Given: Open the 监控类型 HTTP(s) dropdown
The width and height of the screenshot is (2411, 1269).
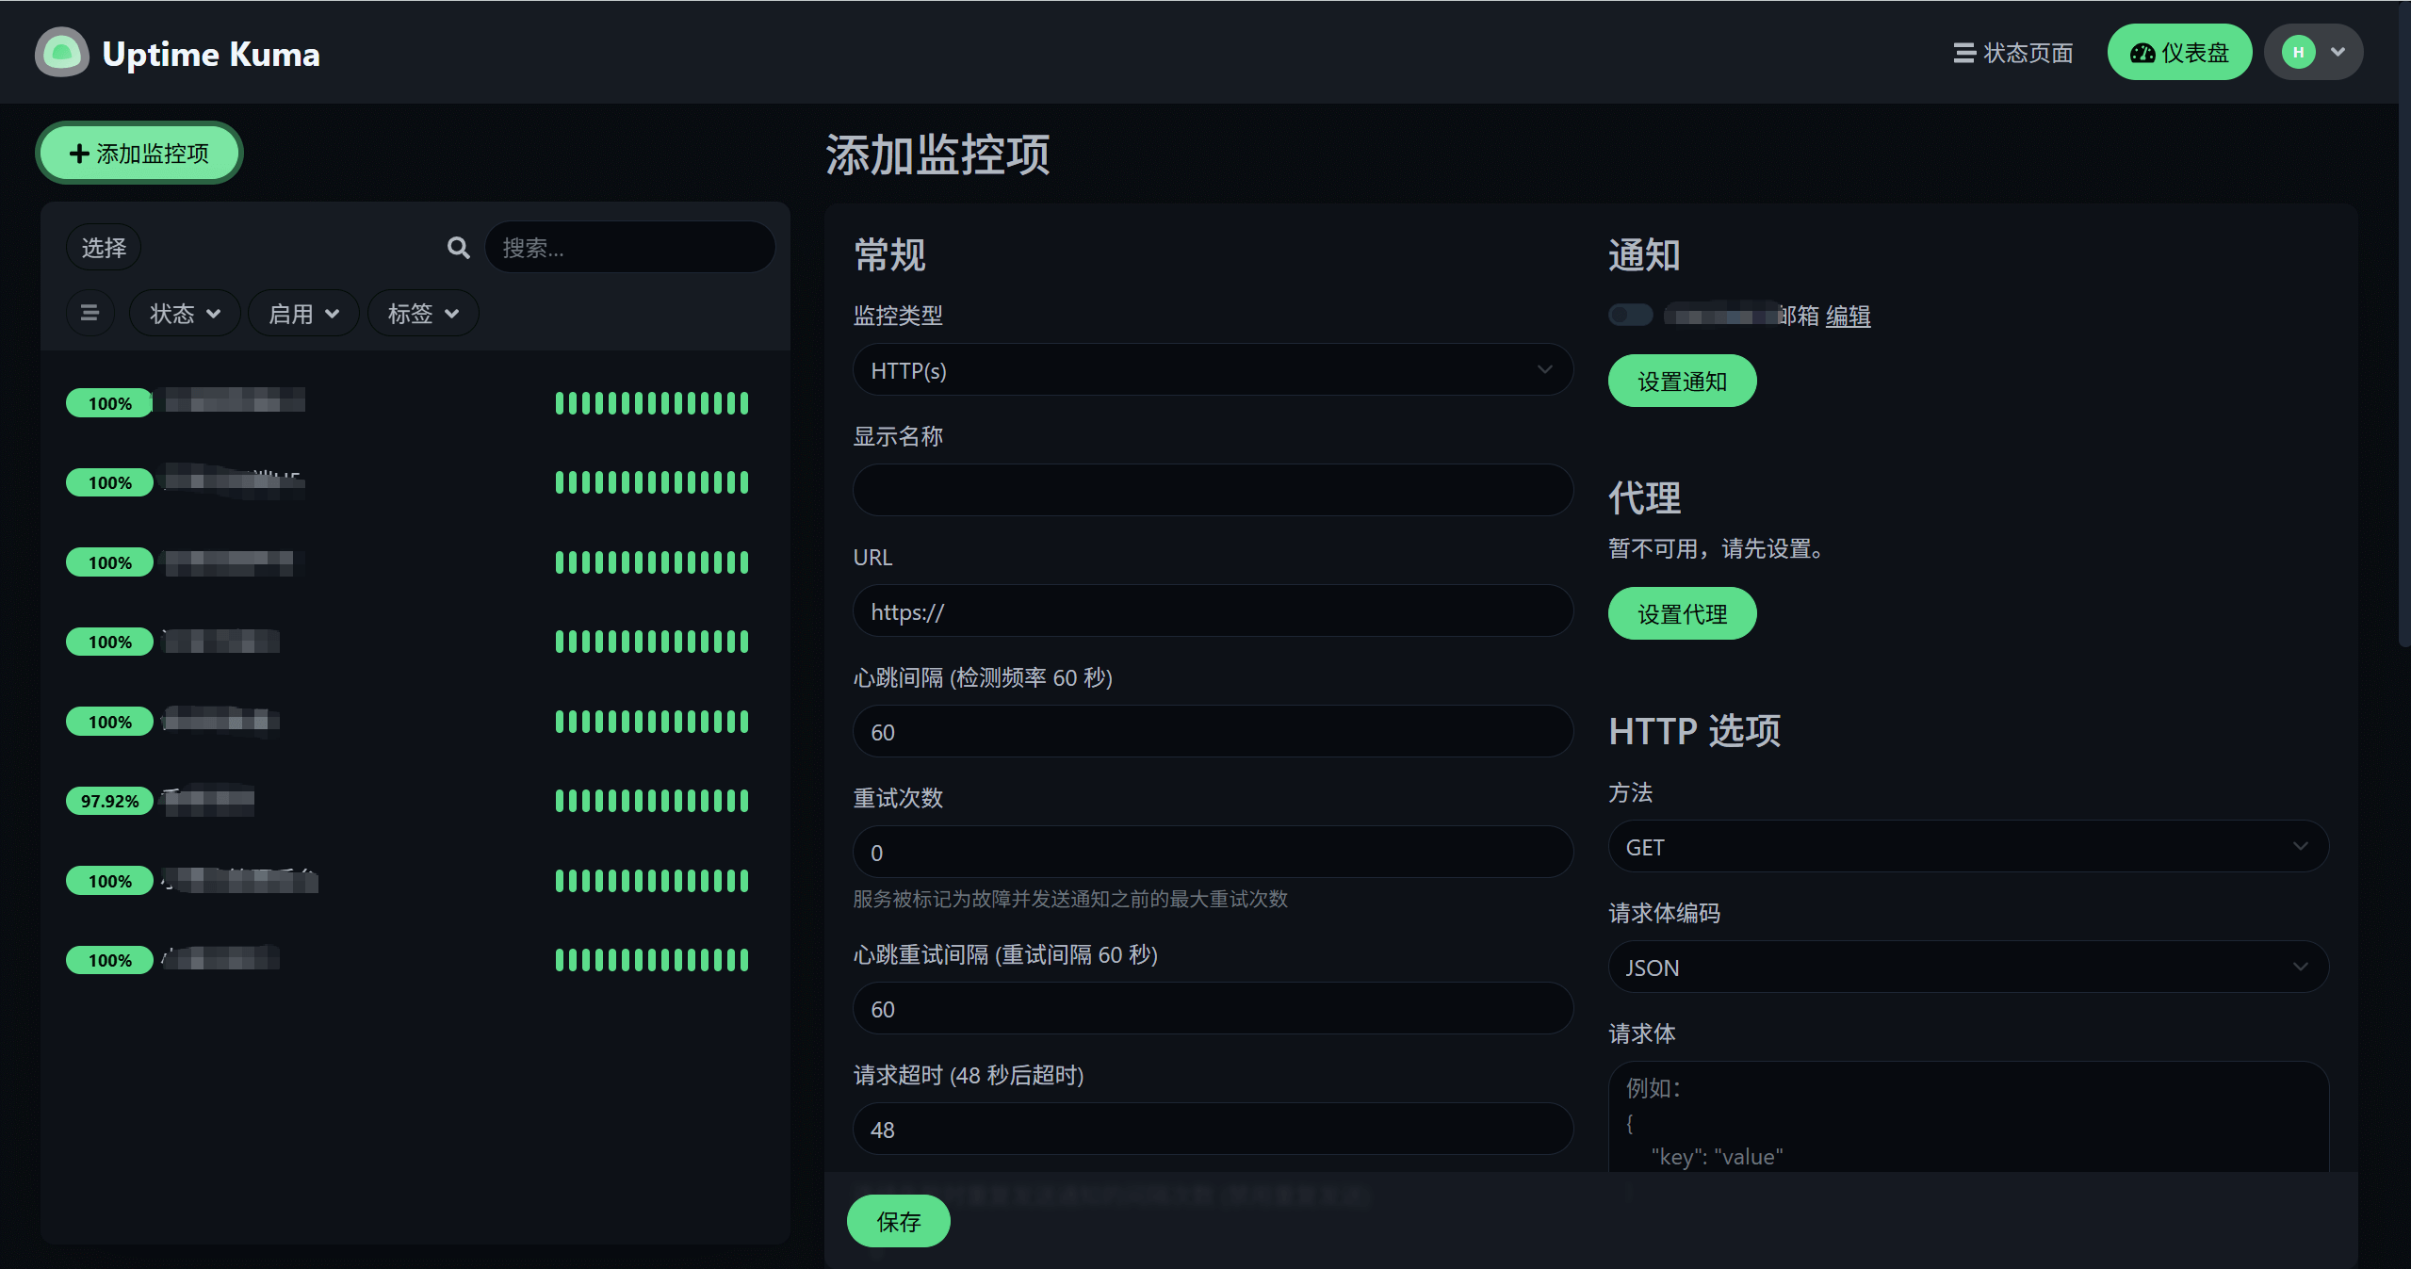Looking at the screenshot, I should tap(1212, 370).
